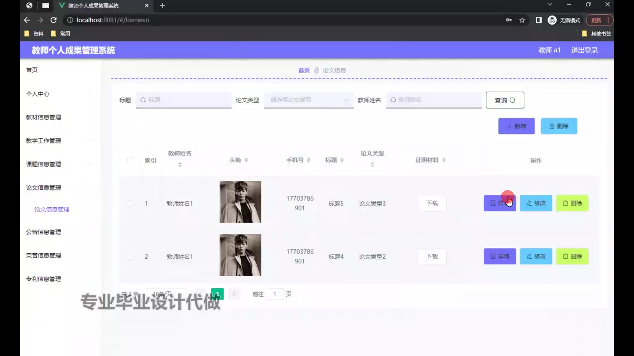The height and width of the screenshot is (356, 634).
Task: Open the 资料 bookmark folder
Action: click(x=34, y=34)
